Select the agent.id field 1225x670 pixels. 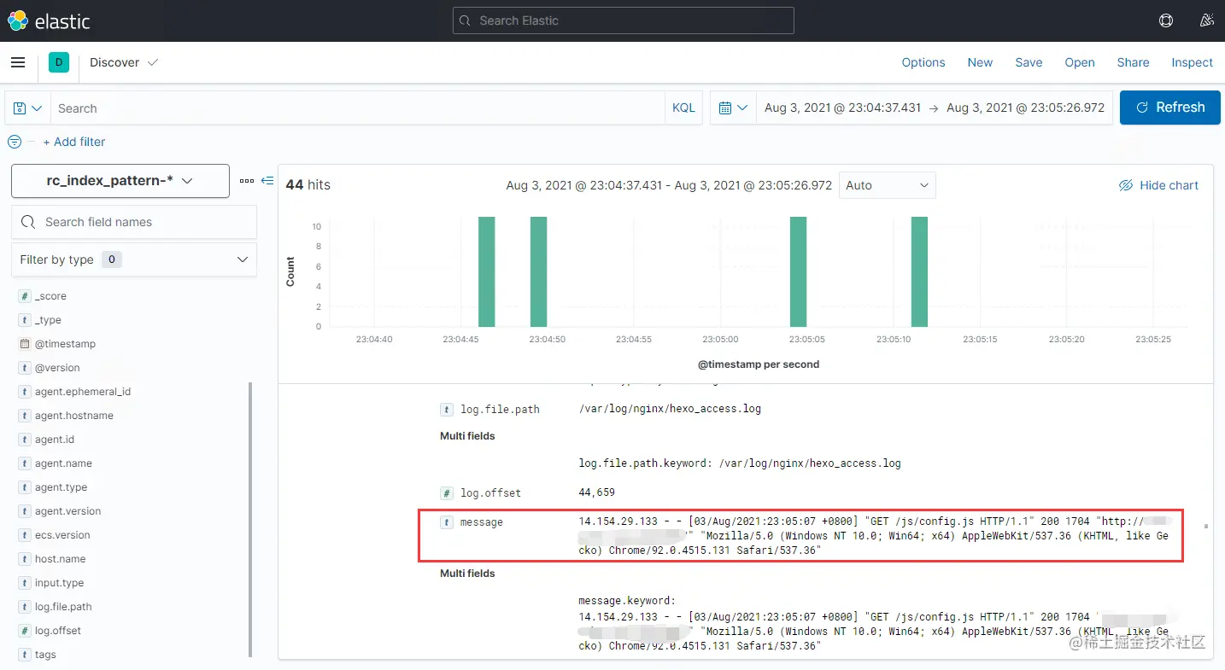pyautogui.click(x=55, y=440)
